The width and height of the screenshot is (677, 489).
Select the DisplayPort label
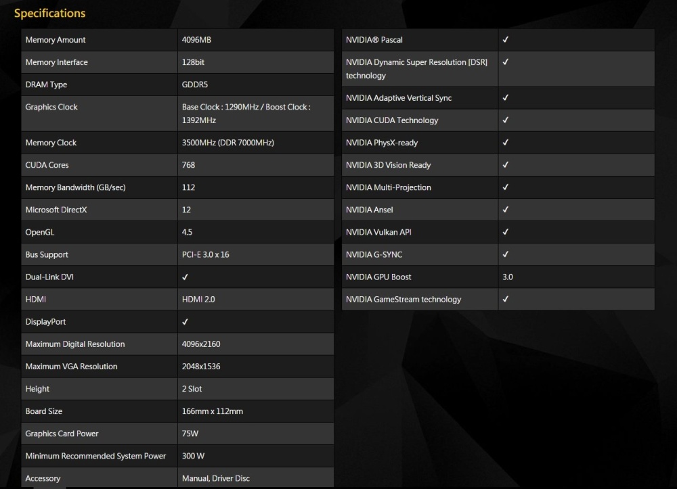pos(45,322)
